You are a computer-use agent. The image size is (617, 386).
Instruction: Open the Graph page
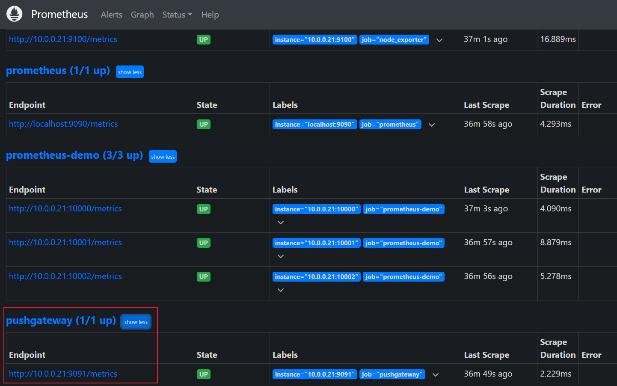(x=142, y=15)
